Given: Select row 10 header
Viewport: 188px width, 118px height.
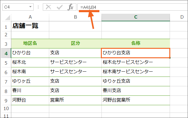Looking at the screenshot, I should pyautogui.click(x=6, y=109).
